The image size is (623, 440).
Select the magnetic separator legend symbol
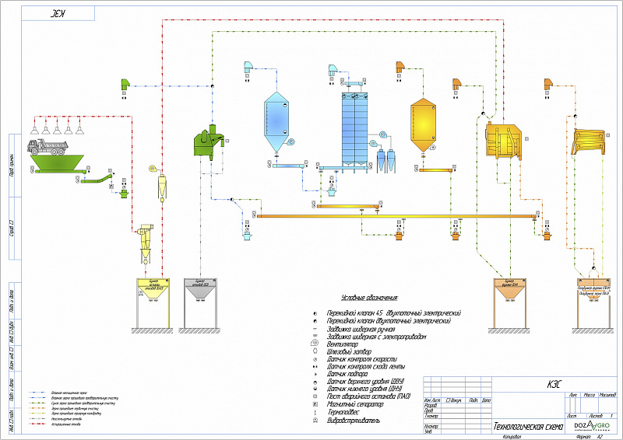point(315,404)
